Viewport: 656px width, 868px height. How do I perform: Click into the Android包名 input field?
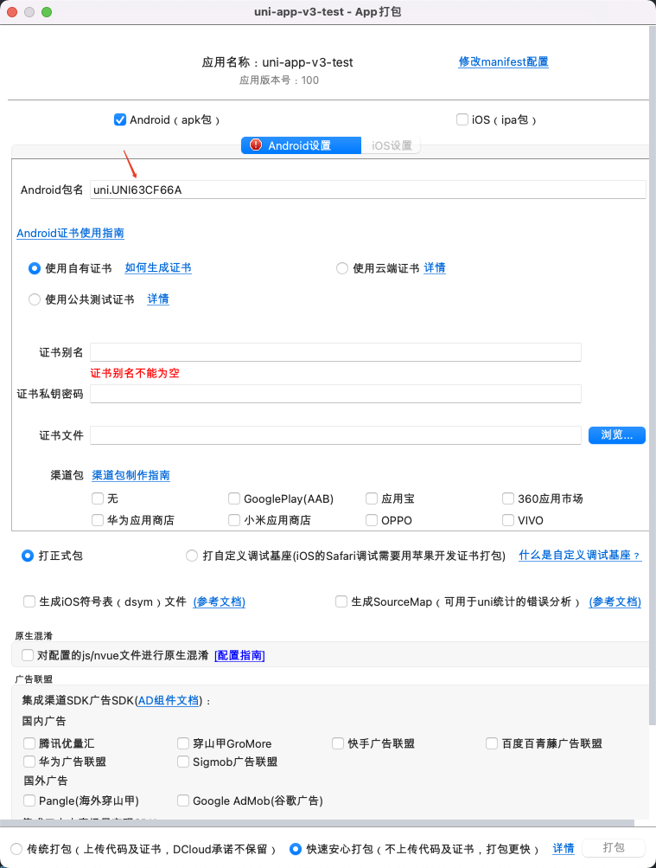pyautogui.click(x=368, y=190)
